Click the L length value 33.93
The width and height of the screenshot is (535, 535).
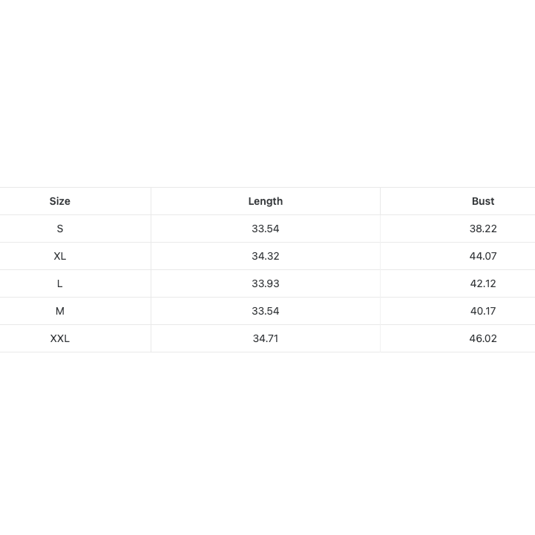point(266,283)
